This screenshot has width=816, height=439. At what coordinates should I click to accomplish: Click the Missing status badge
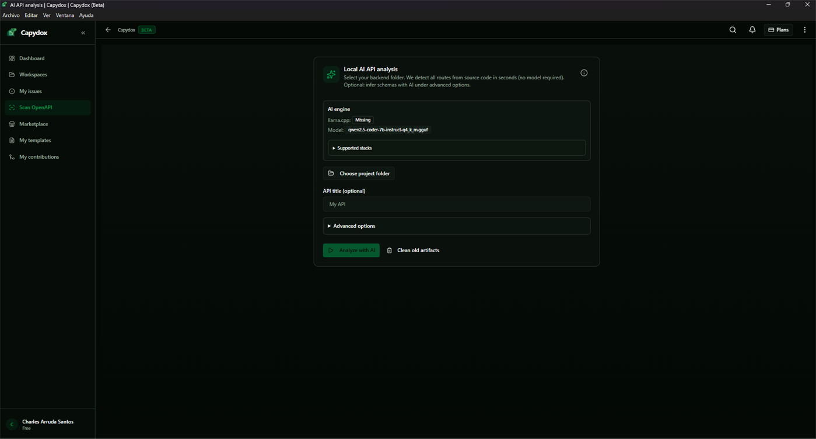[x=363, y=120]
